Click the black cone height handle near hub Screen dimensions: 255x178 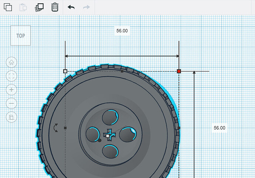(x=99, y=140)
